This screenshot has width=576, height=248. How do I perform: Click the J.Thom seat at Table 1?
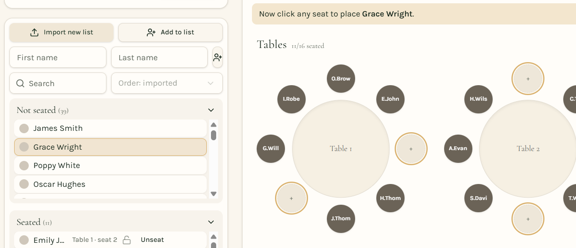pos(341,218)
